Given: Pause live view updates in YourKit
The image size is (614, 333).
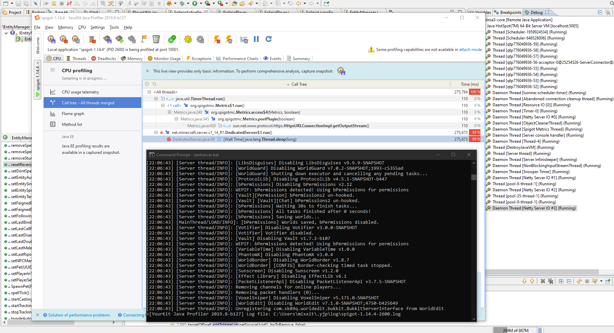Looking at the screenshot, I should [256, 39].
